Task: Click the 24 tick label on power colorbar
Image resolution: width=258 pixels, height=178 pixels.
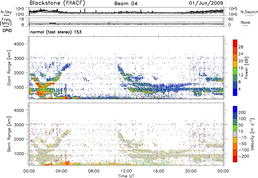Action: (241, 54)
